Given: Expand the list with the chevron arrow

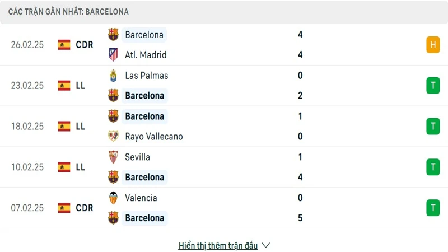Looking at the screenshot, I should tap(266, 245).
